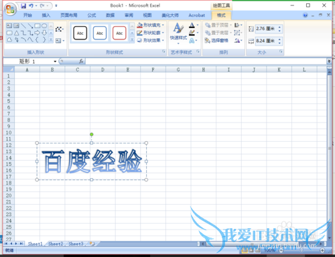The height and width of the screenshot is (257, 335).
Task: Increase shape width with the stepper
Action: point(279,39)
